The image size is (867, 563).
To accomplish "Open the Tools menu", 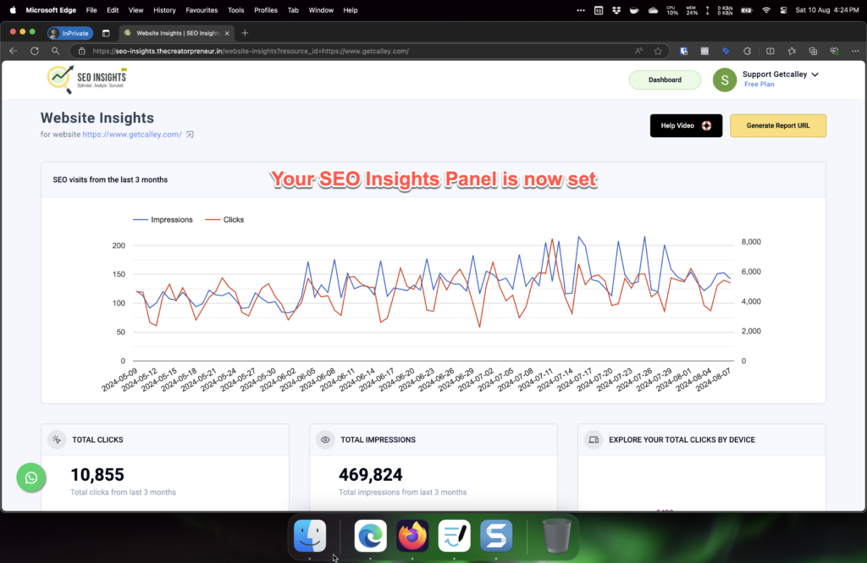I will tap(235, 10).
